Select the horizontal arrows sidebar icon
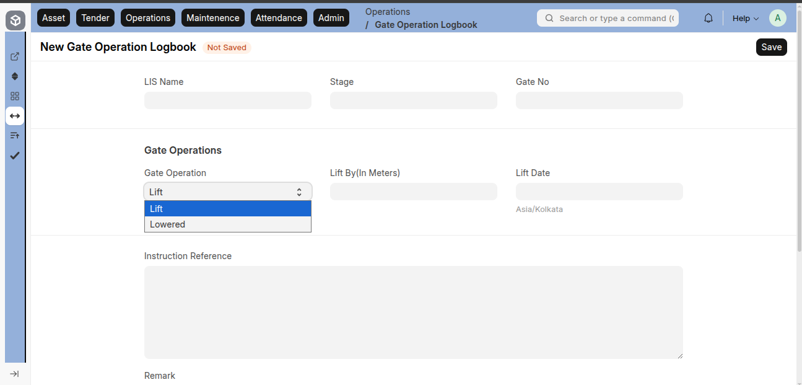Viewport: 802px width, 385px height. [15, 116]
